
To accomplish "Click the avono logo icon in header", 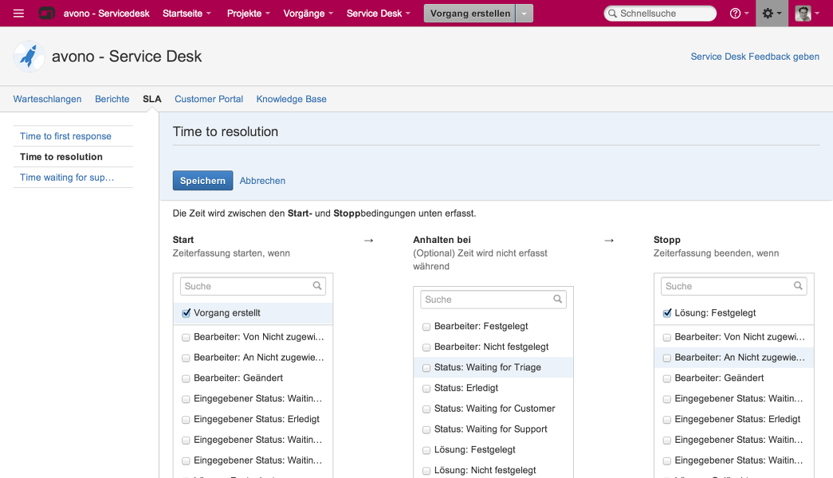I will 47,14.
